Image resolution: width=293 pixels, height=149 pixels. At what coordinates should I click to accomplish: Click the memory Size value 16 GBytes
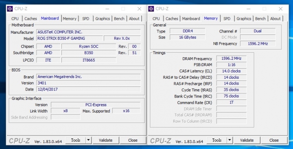pos(188,37)
